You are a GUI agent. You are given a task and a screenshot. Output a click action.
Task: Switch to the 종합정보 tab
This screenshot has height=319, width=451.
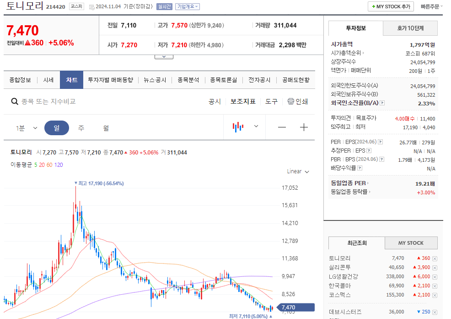point(20,80)
